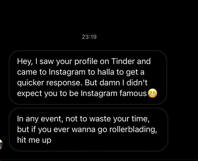Click the 23:19 timestamp
Image resolution: width=198 pixels, height=161 pixels.
[x=89, y=37]
